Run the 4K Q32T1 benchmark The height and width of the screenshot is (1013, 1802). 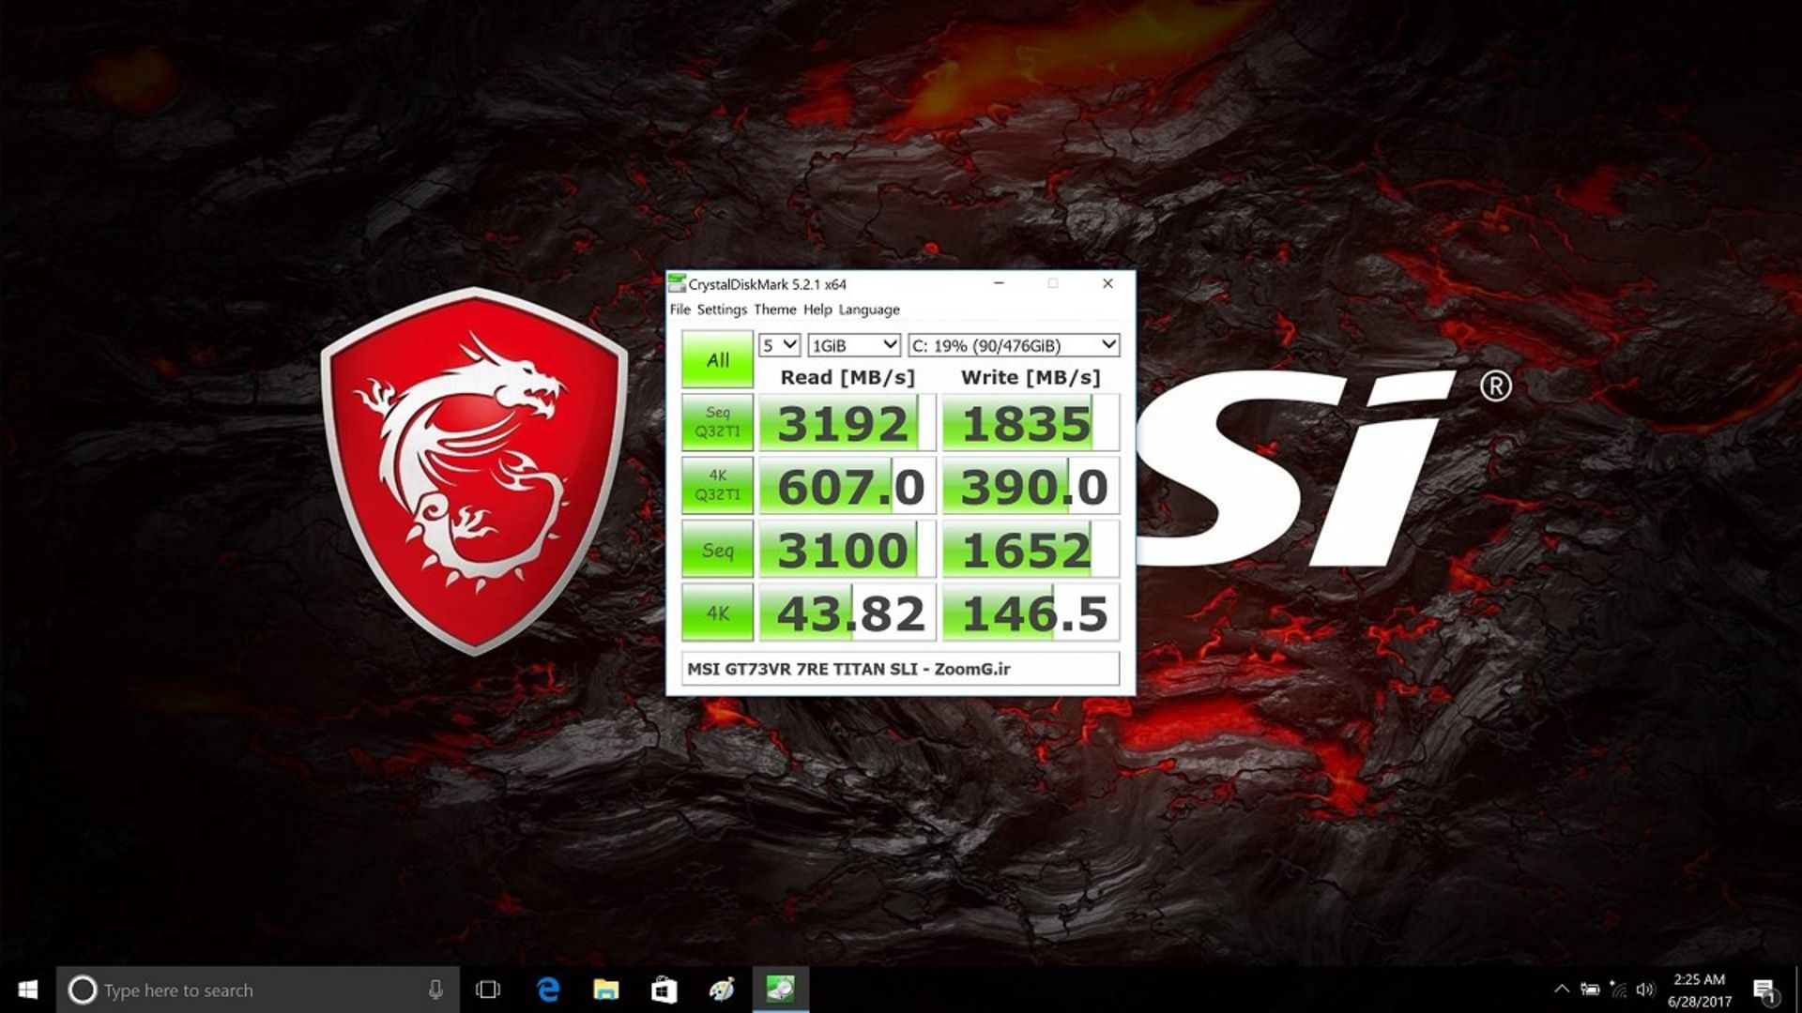717,485
